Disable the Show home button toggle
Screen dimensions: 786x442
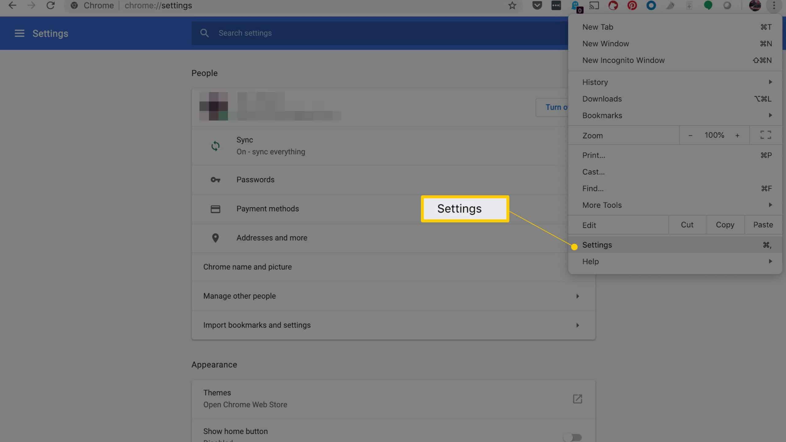(x=573, y=437)
